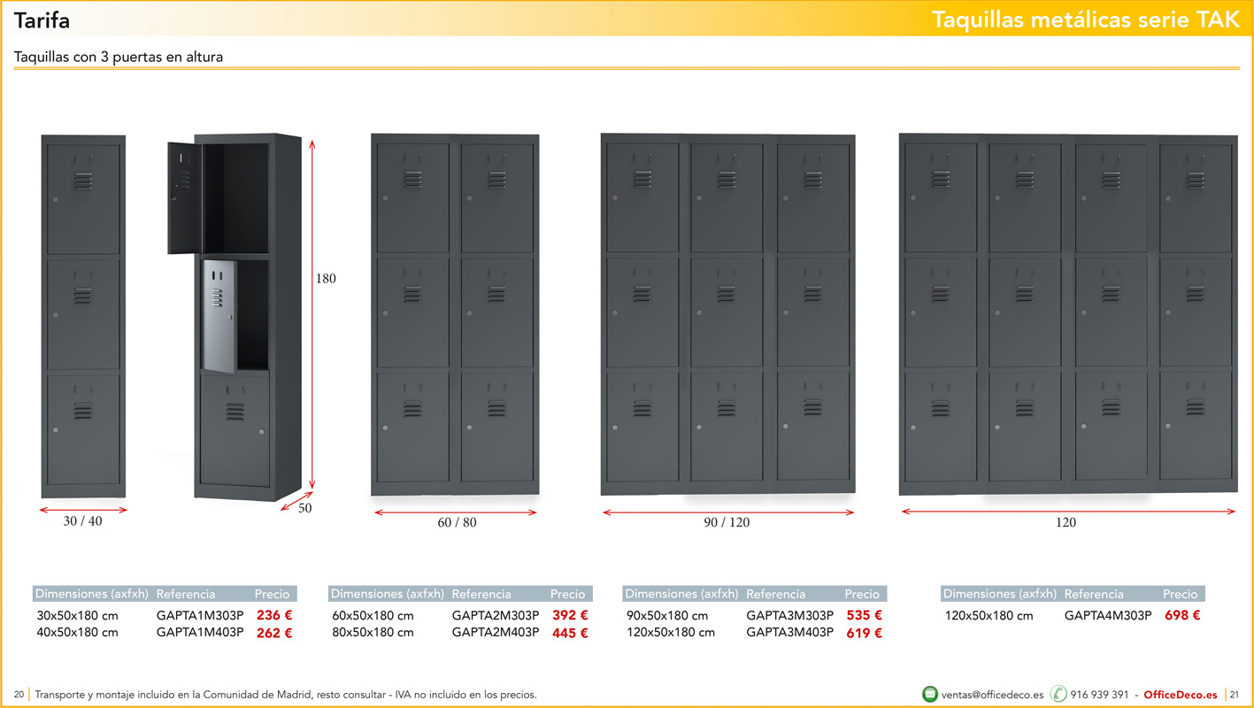Click reference GAPTA4M303P
The image size is (1254, 708).
click(x=1108, y=615)
